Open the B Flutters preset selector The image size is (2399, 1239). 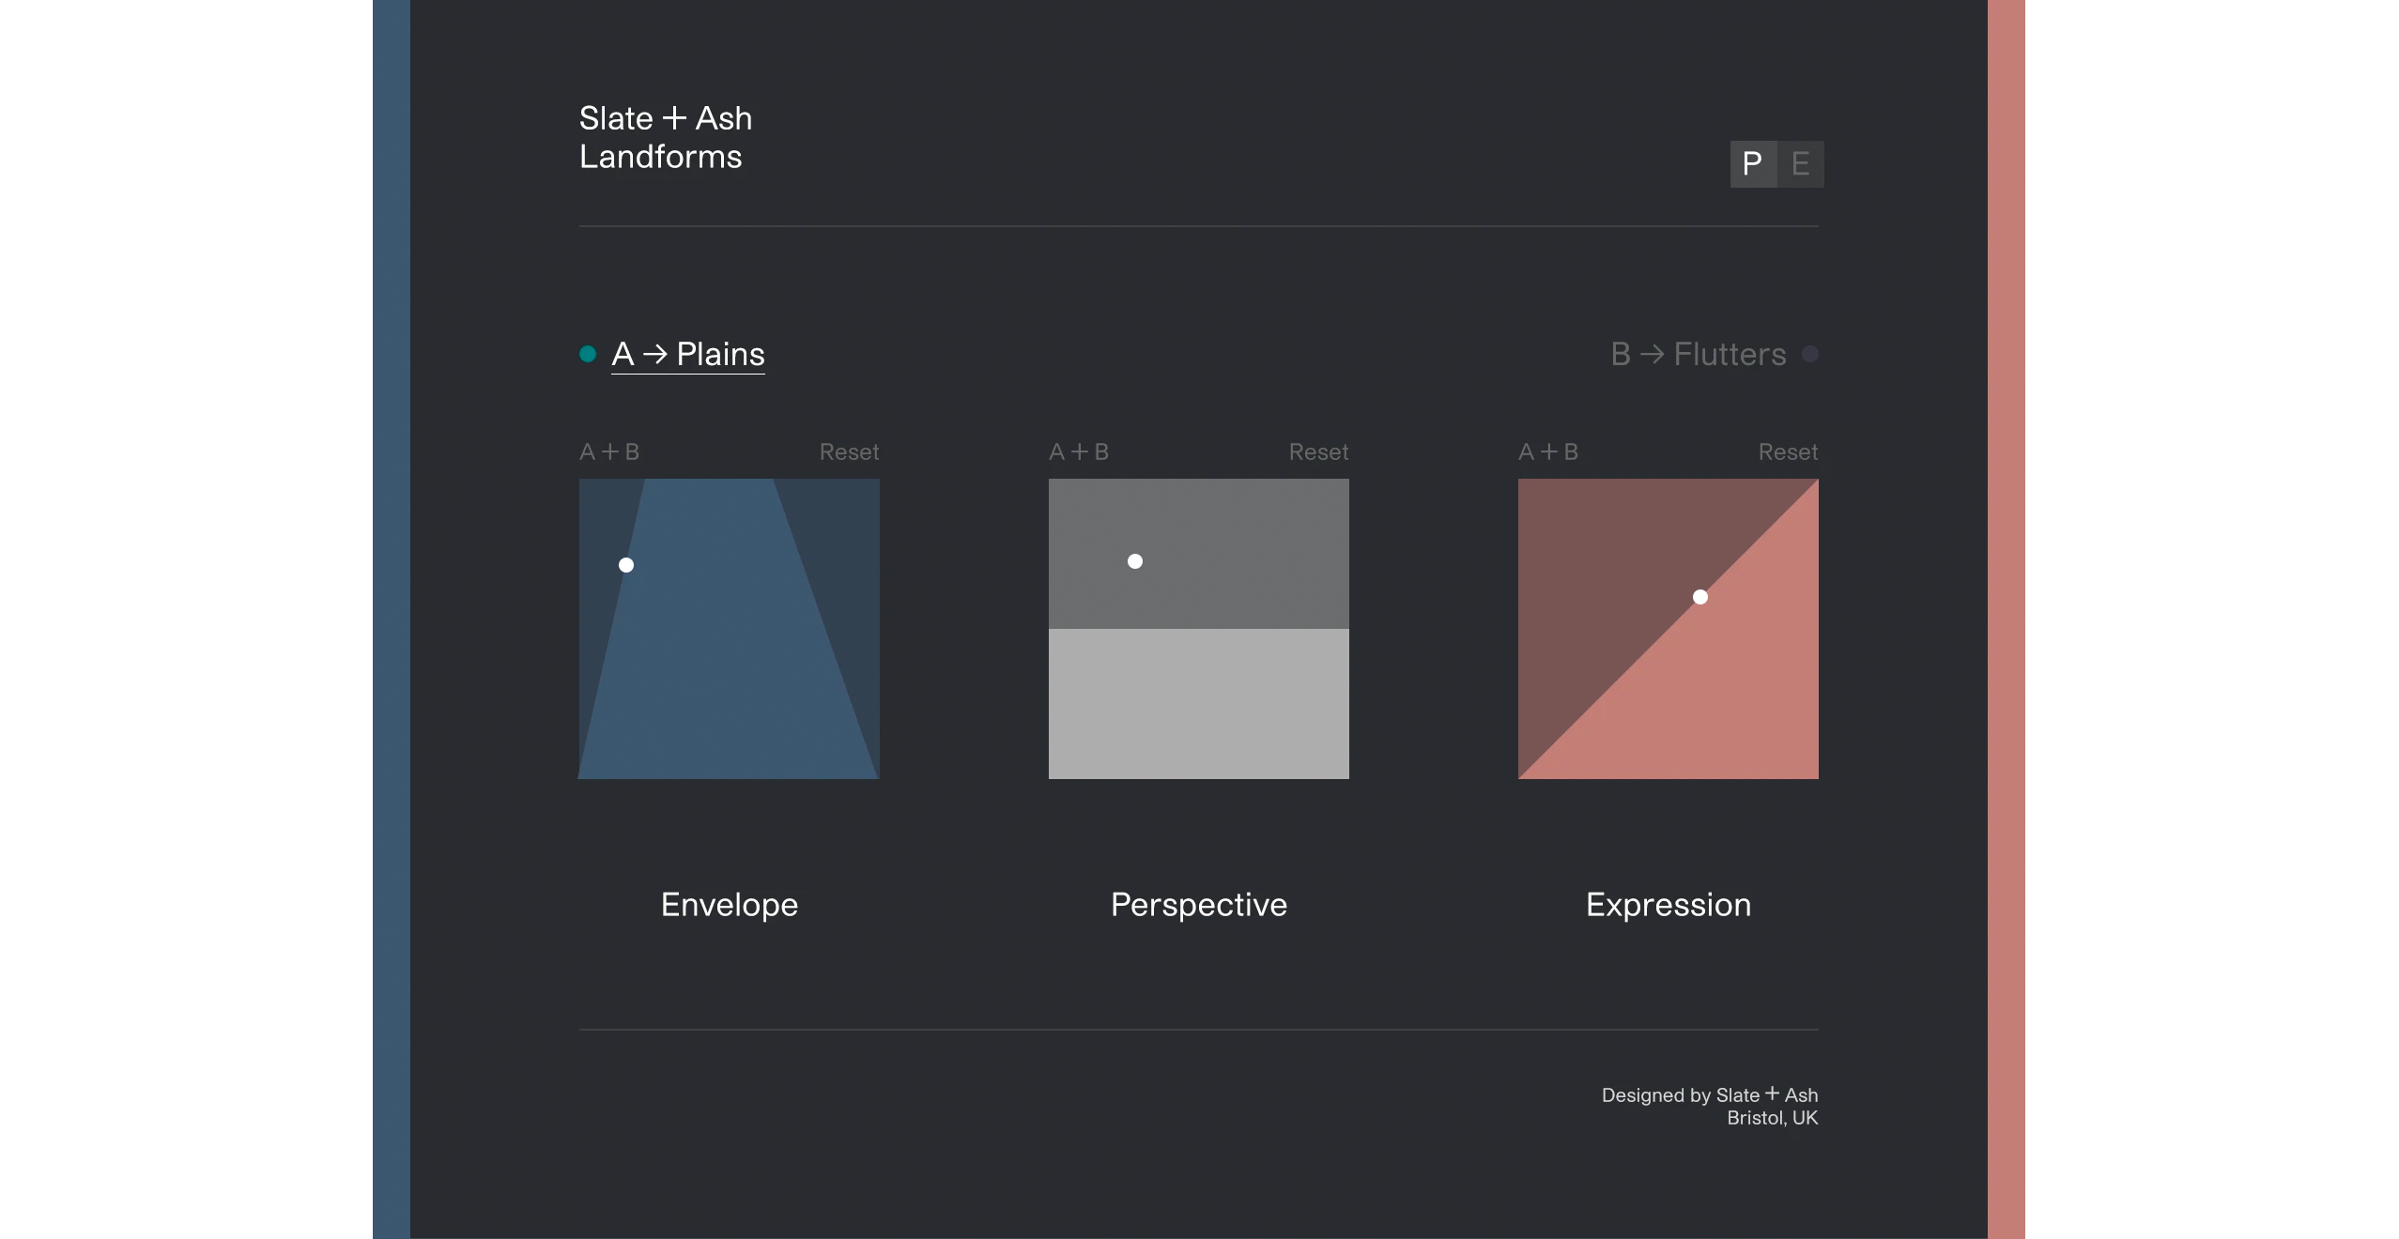click(x=1698, y=355)
